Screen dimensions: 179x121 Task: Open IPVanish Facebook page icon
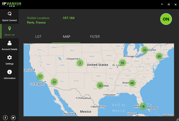[5, 118]
